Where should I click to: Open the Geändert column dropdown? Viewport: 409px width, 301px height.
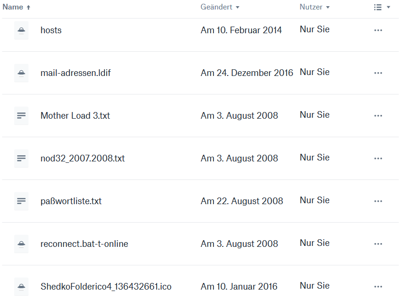click(220, 7)
